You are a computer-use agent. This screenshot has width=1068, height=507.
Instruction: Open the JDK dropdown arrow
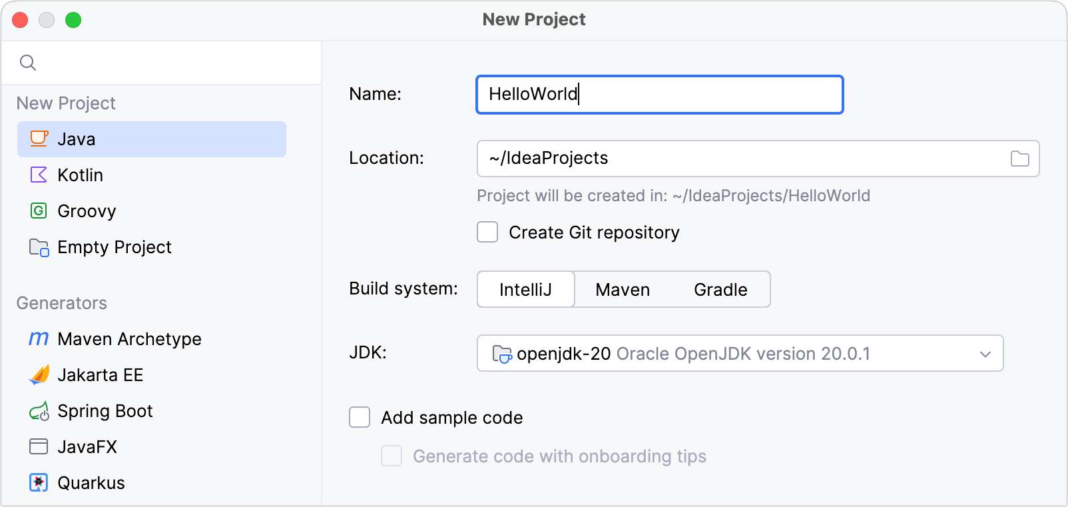coord(985,354)
